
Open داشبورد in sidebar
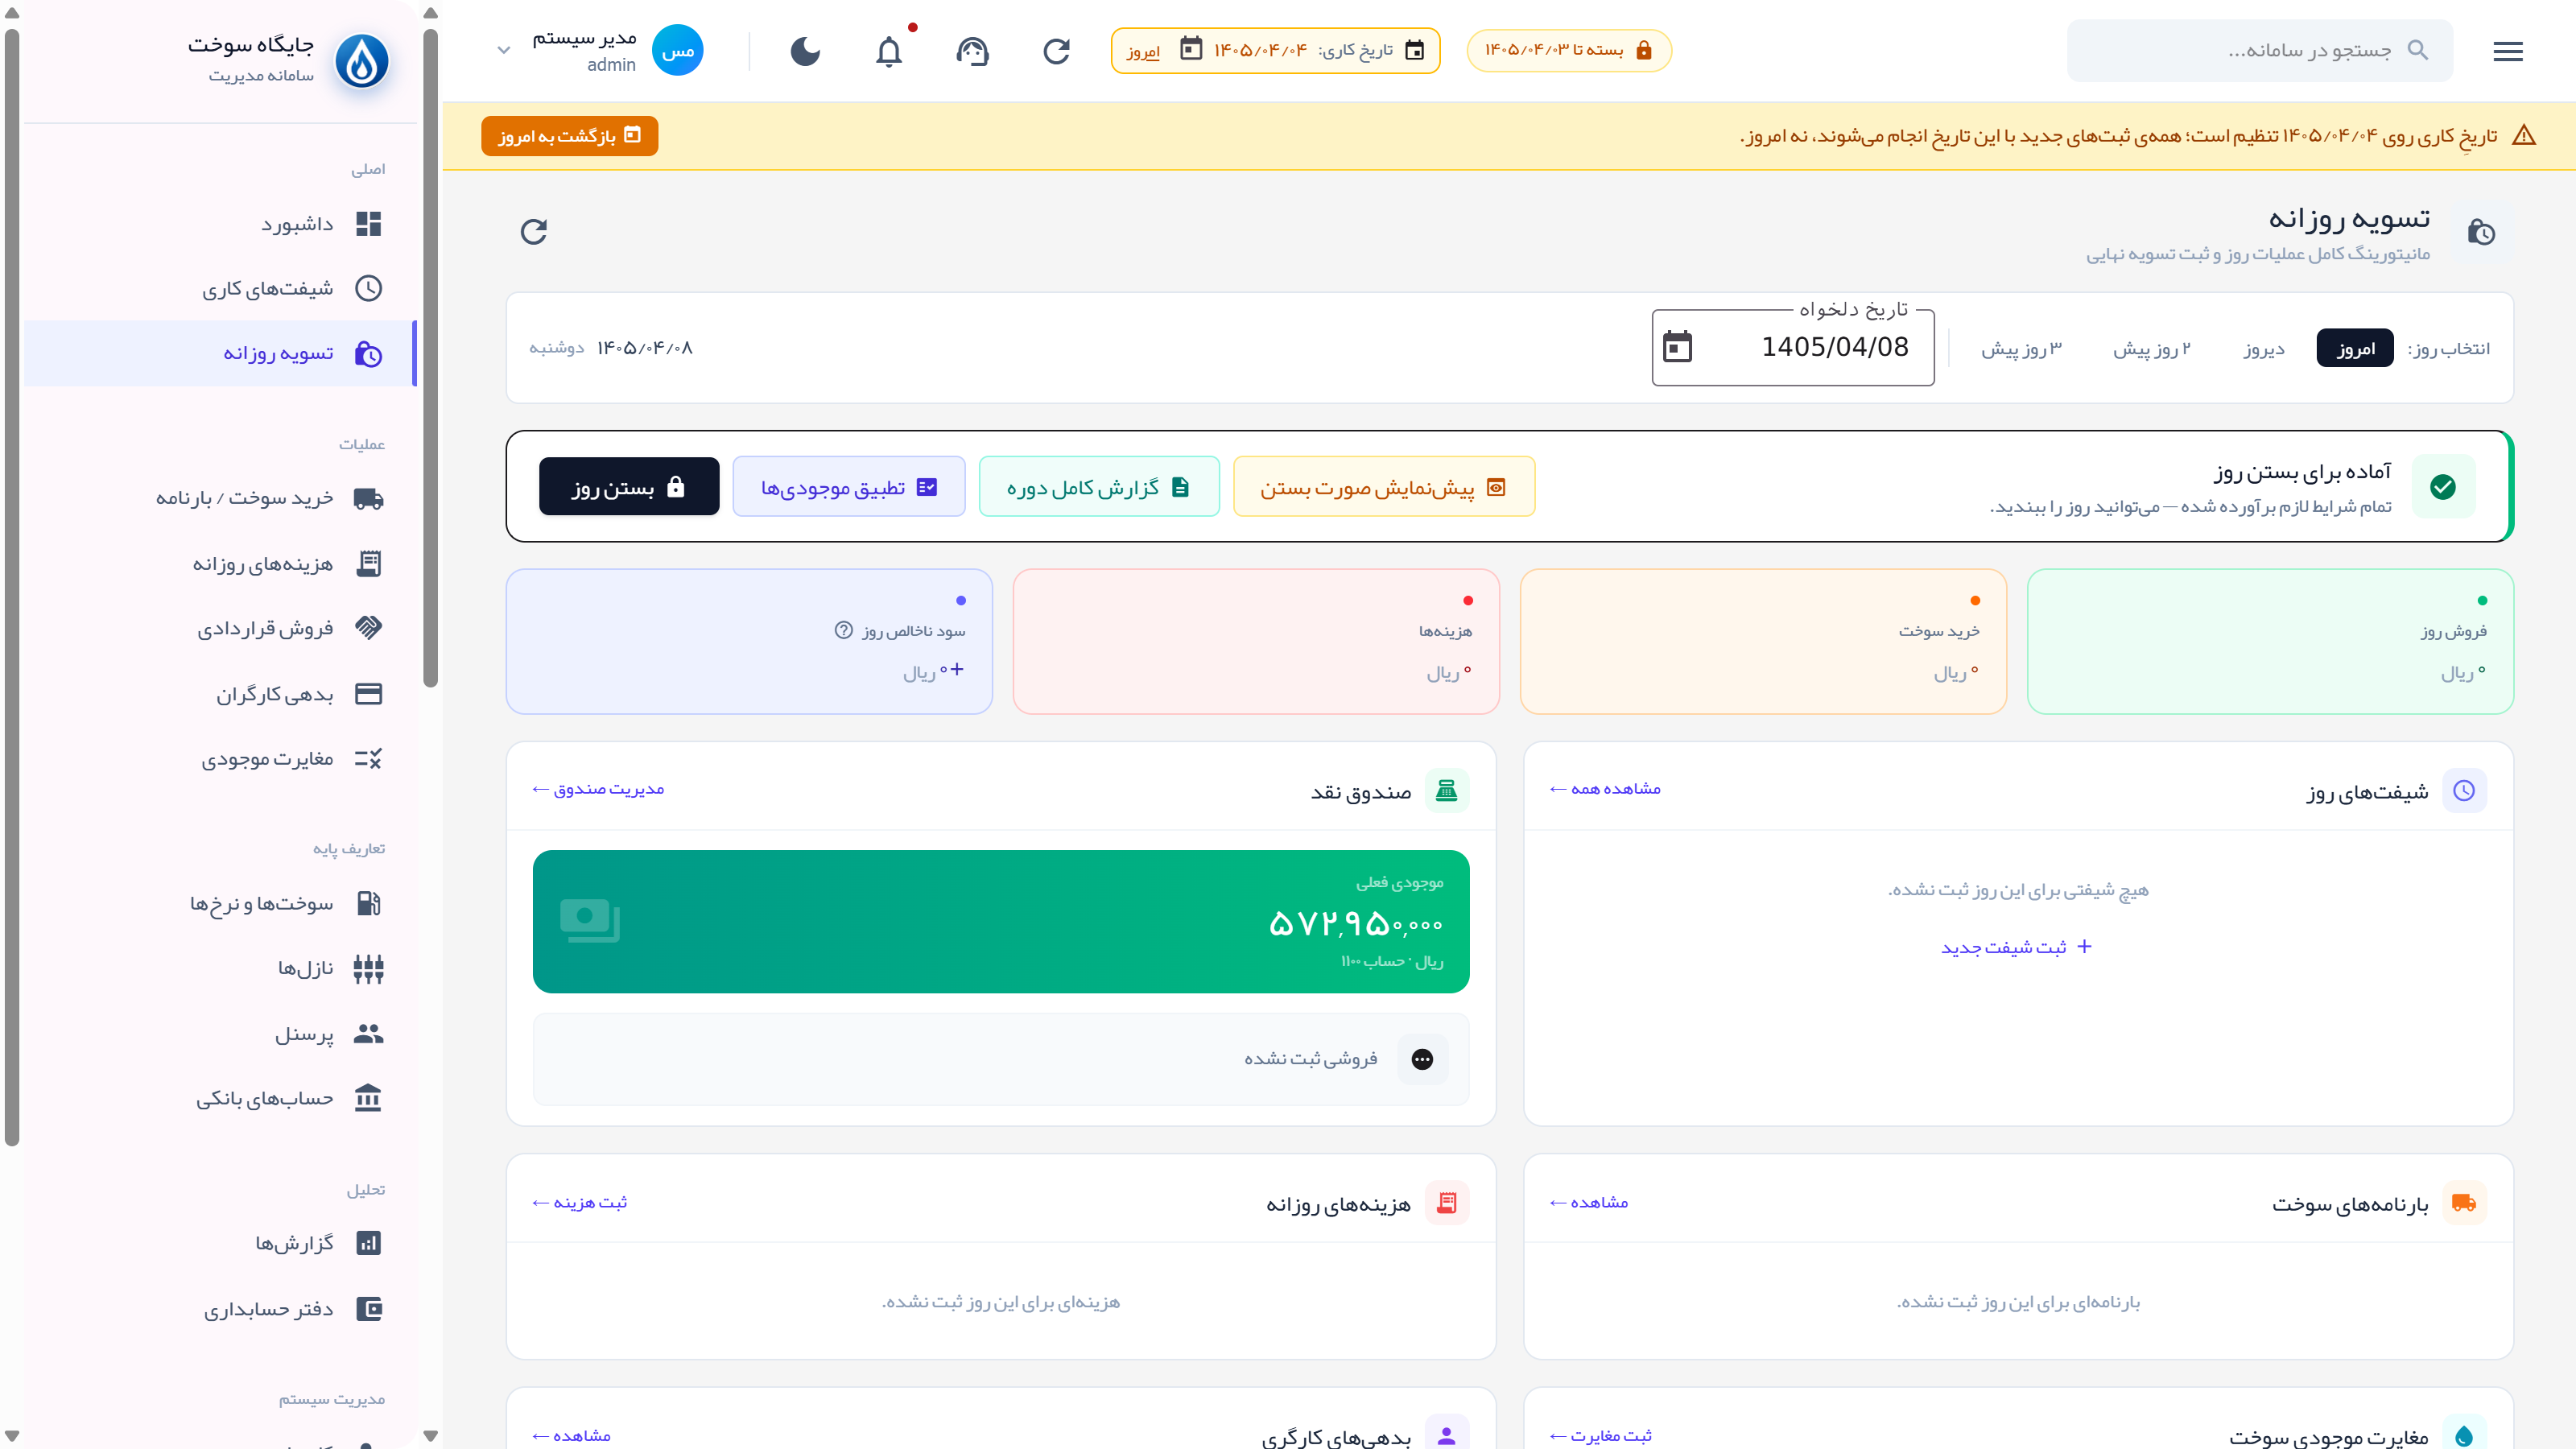tap(220, 224)
